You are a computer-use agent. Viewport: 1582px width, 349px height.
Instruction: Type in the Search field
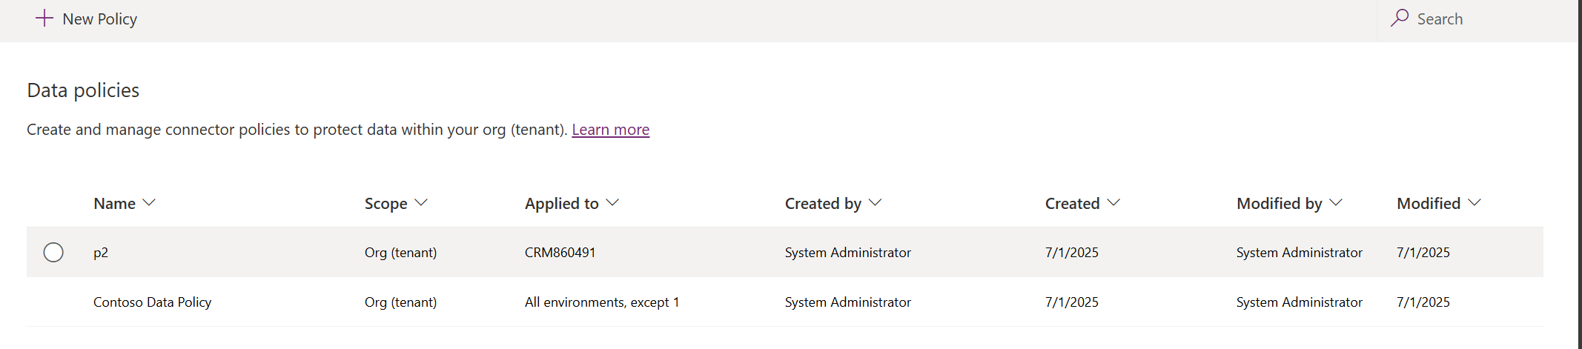point(1475,19)
